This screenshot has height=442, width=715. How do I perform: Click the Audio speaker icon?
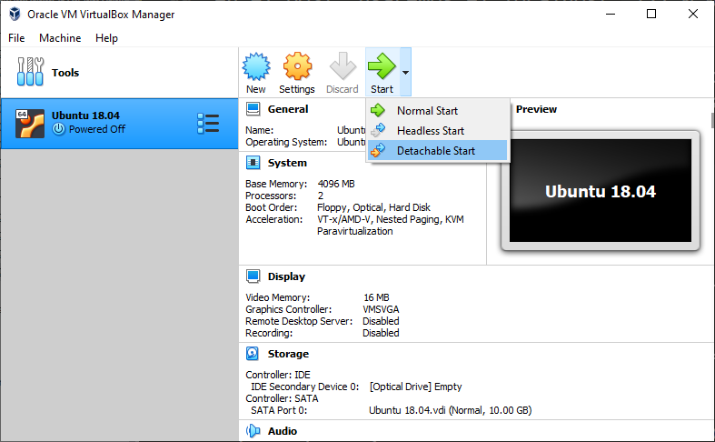click(x=253, y=430)
